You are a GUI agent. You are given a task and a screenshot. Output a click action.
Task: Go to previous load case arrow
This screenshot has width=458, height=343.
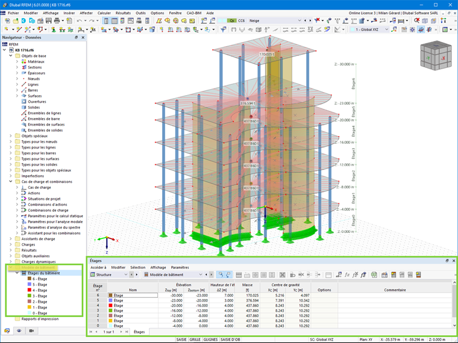tap(306, 20)
